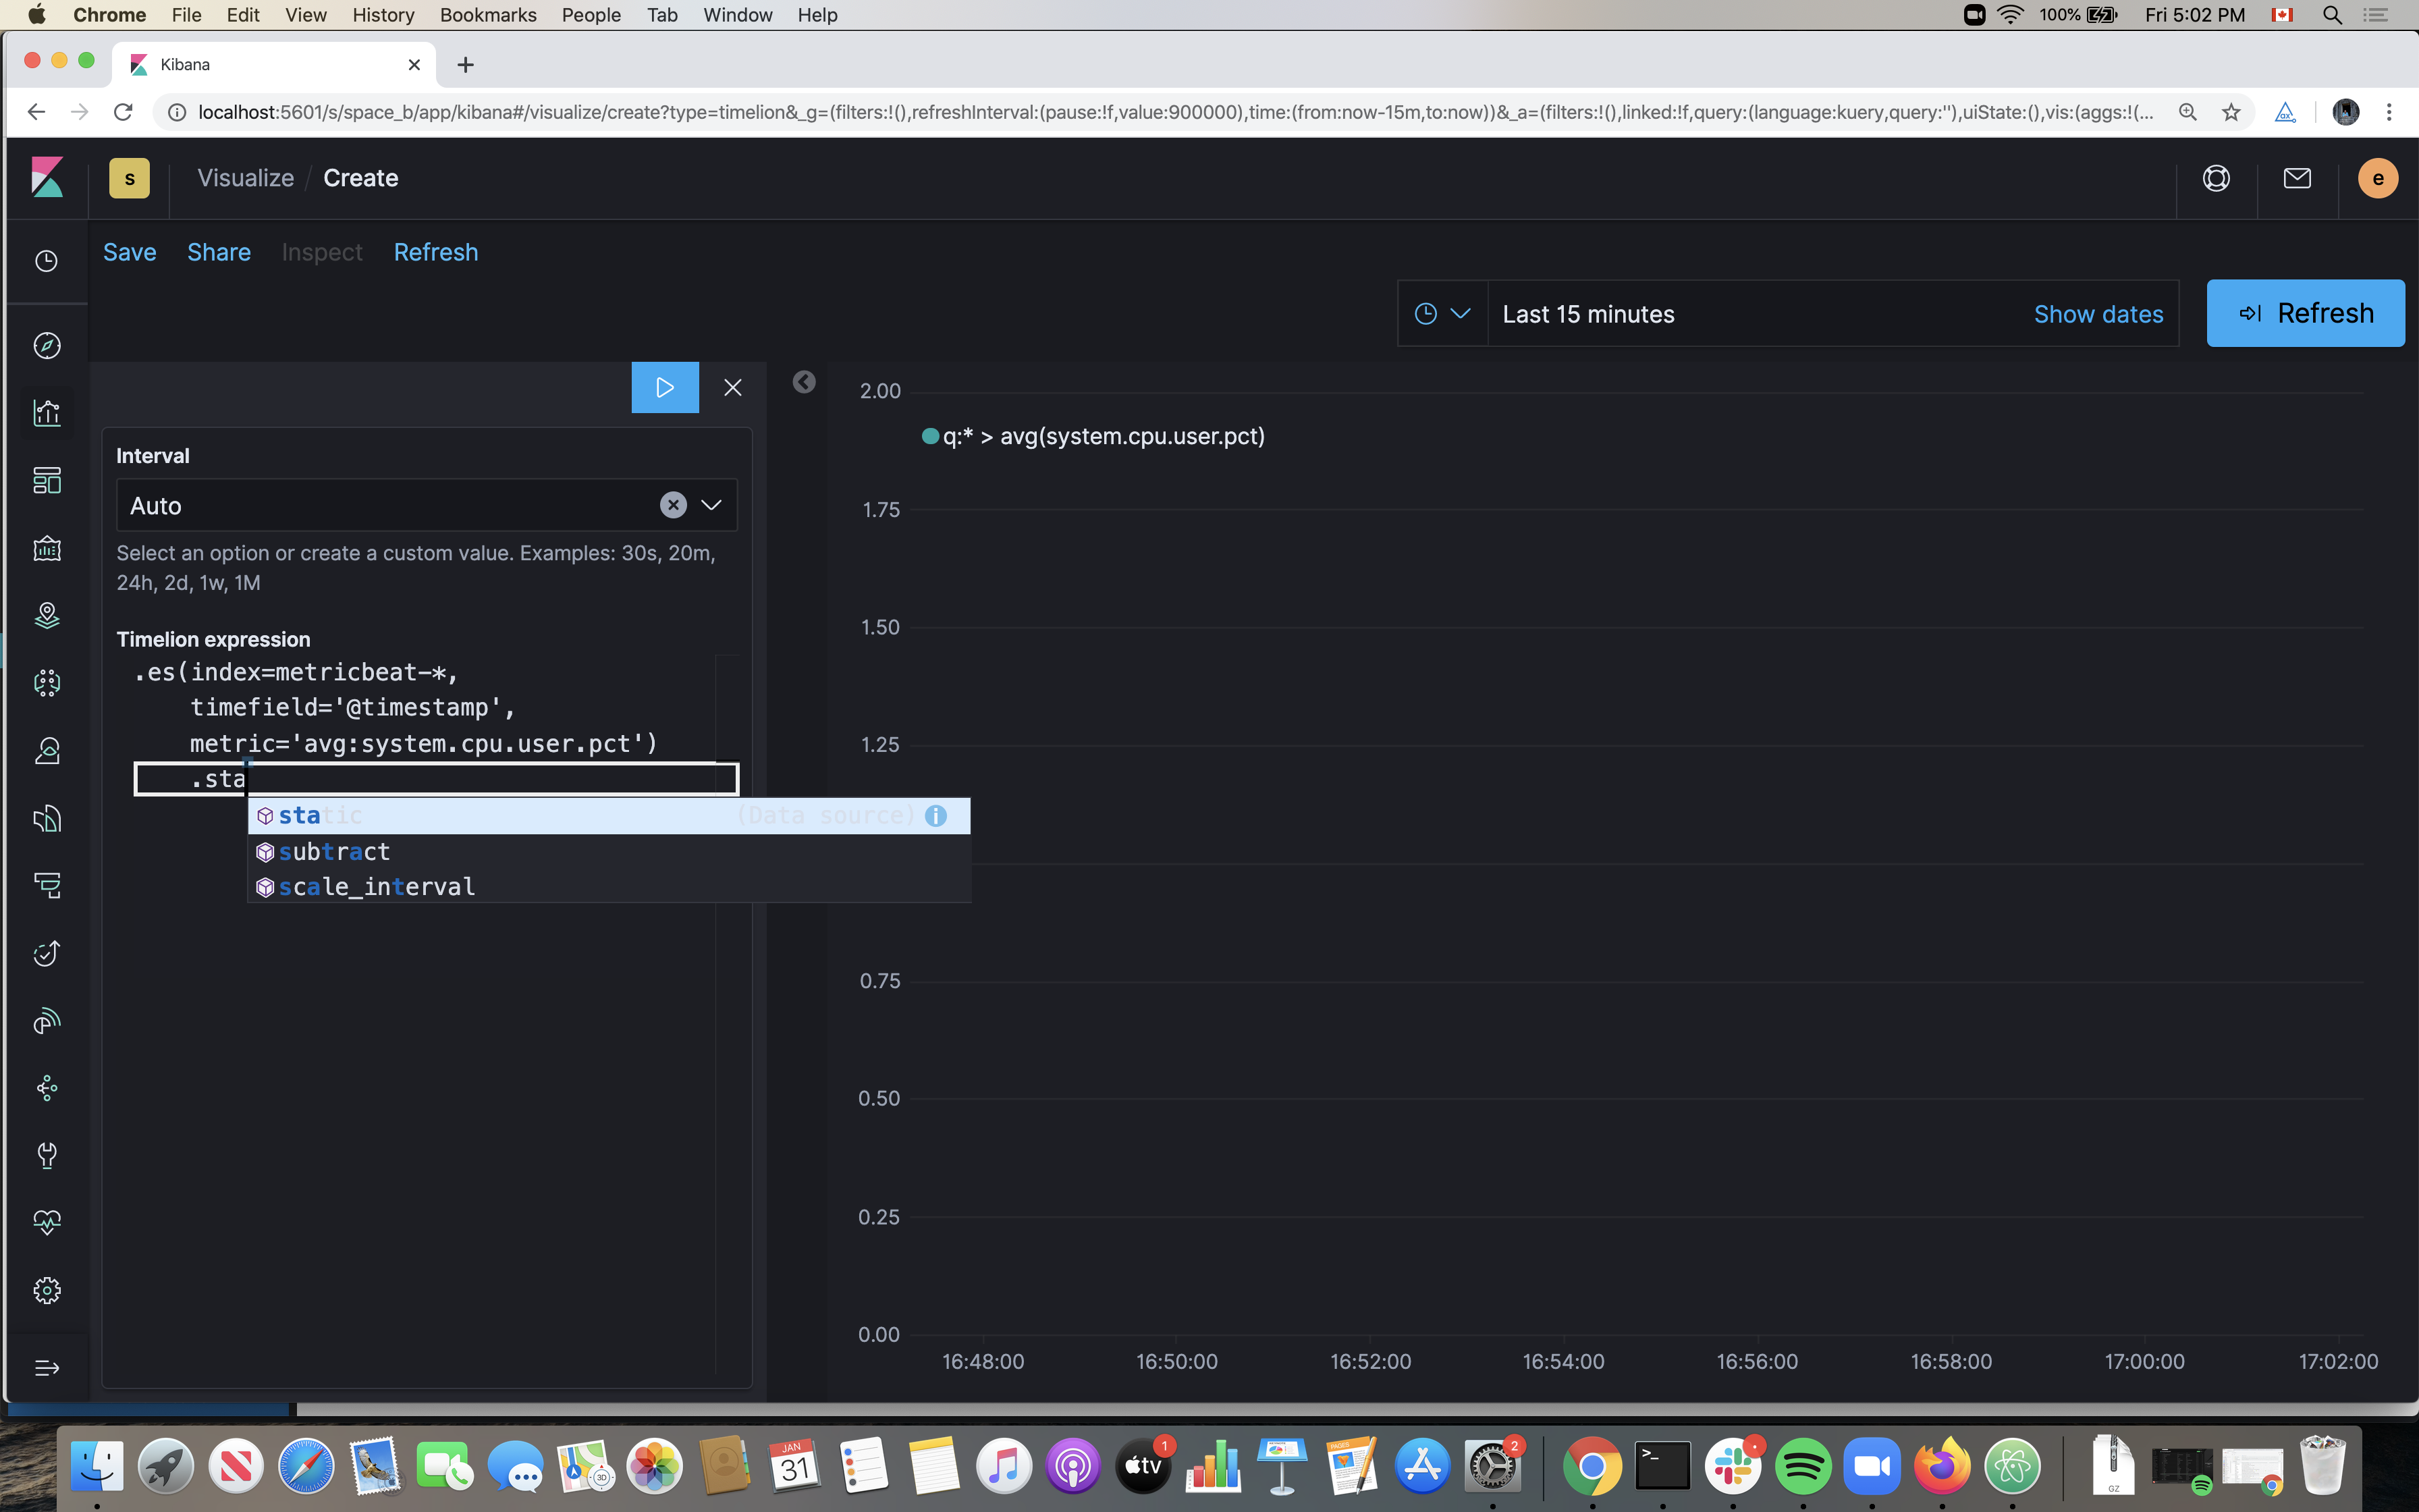
Task: Open the 'e' user avatar
Action: point(2377,178)
